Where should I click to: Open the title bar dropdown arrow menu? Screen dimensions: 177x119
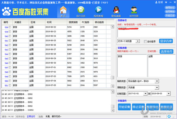click(166, 2)
